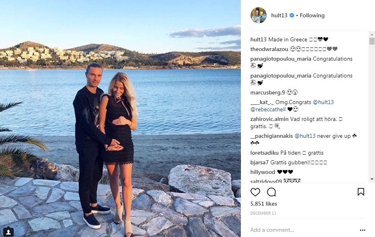Viewport: 375px width, 237px height.
Task: Click the couple photo on beach
Action: click(x=120, y=118)
